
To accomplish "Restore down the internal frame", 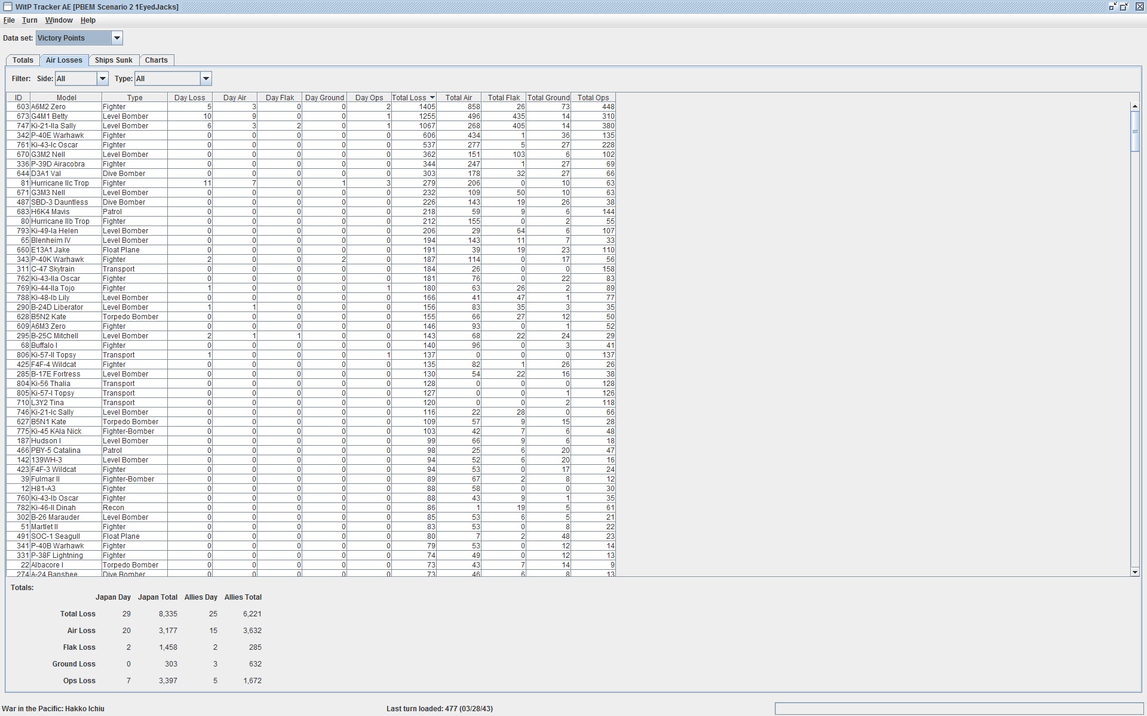I will point(1124,7).
